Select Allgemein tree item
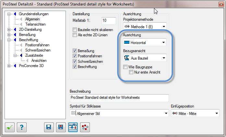 (x=32, y=19)
